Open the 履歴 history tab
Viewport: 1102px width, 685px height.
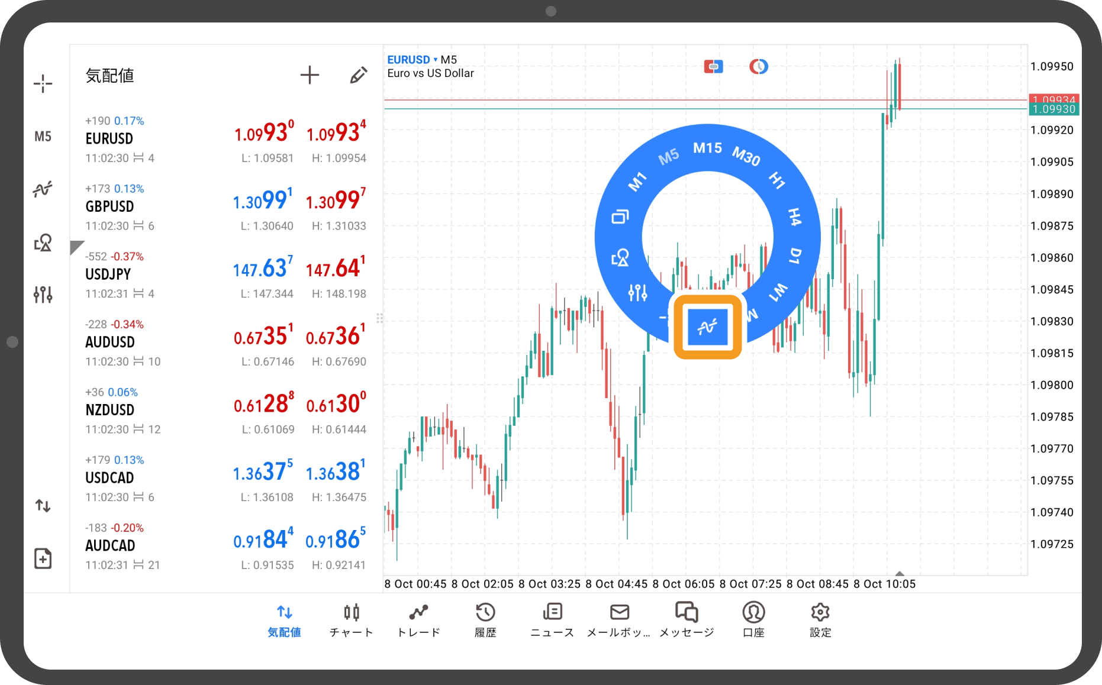[x=485, y=621]
